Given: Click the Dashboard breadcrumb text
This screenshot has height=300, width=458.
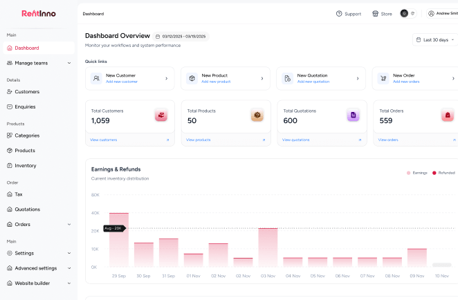Looking at the screenshot, I should coord(93,14).
